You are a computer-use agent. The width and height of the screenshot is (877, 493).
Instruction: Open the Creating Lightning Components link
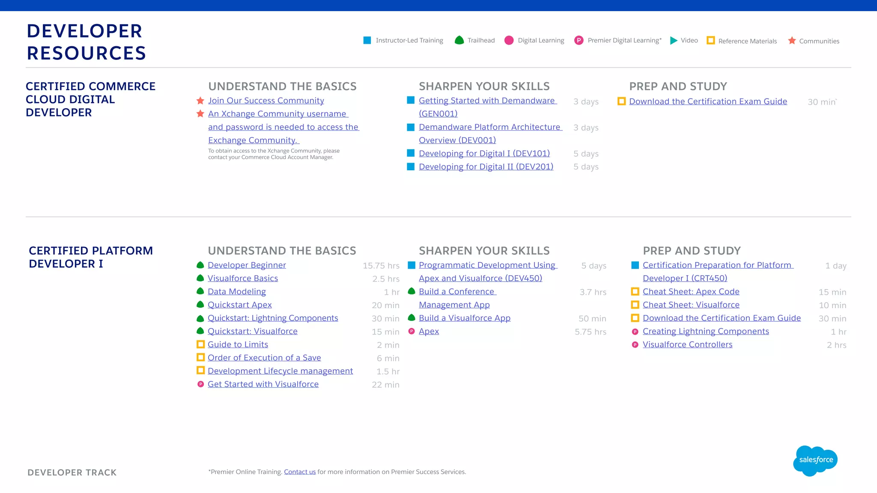pyautogui.click(x=706, y=331)
